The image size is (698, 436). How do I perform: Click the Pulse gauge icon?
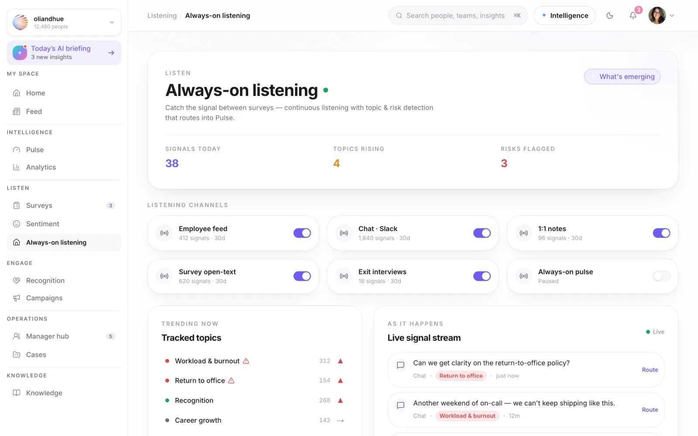point(17,150)
